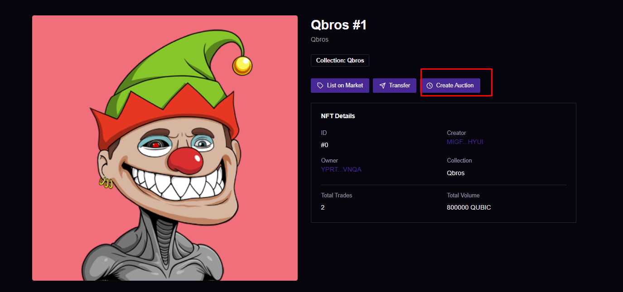
Task: Click the NFT Details heading
Action: 338,116
